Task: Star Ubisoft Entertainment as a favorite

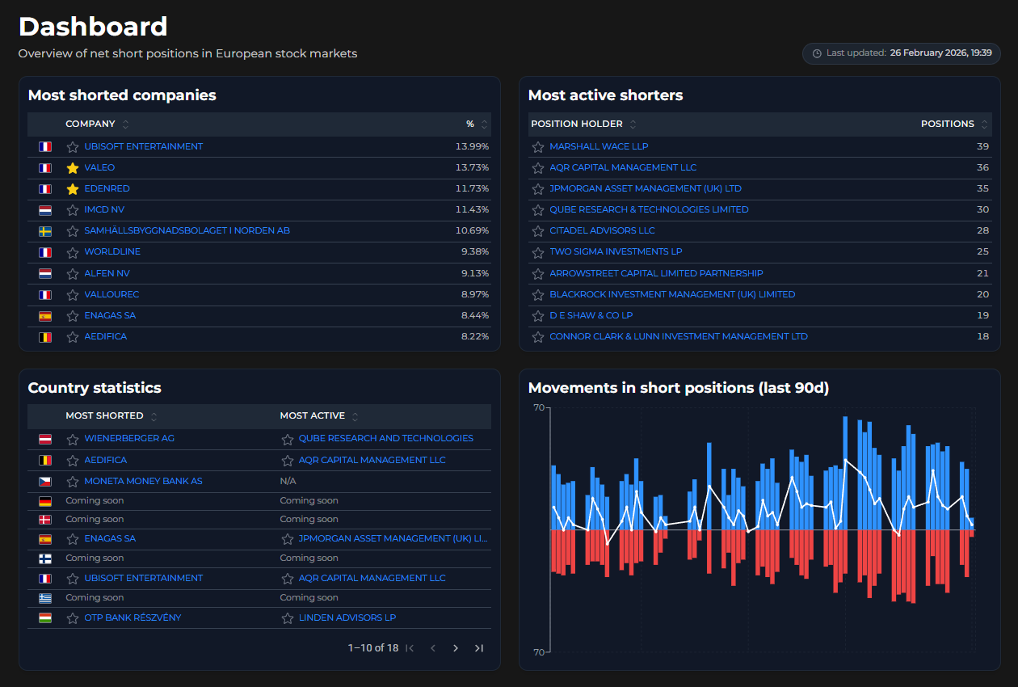Action: (x=72, y=146)
